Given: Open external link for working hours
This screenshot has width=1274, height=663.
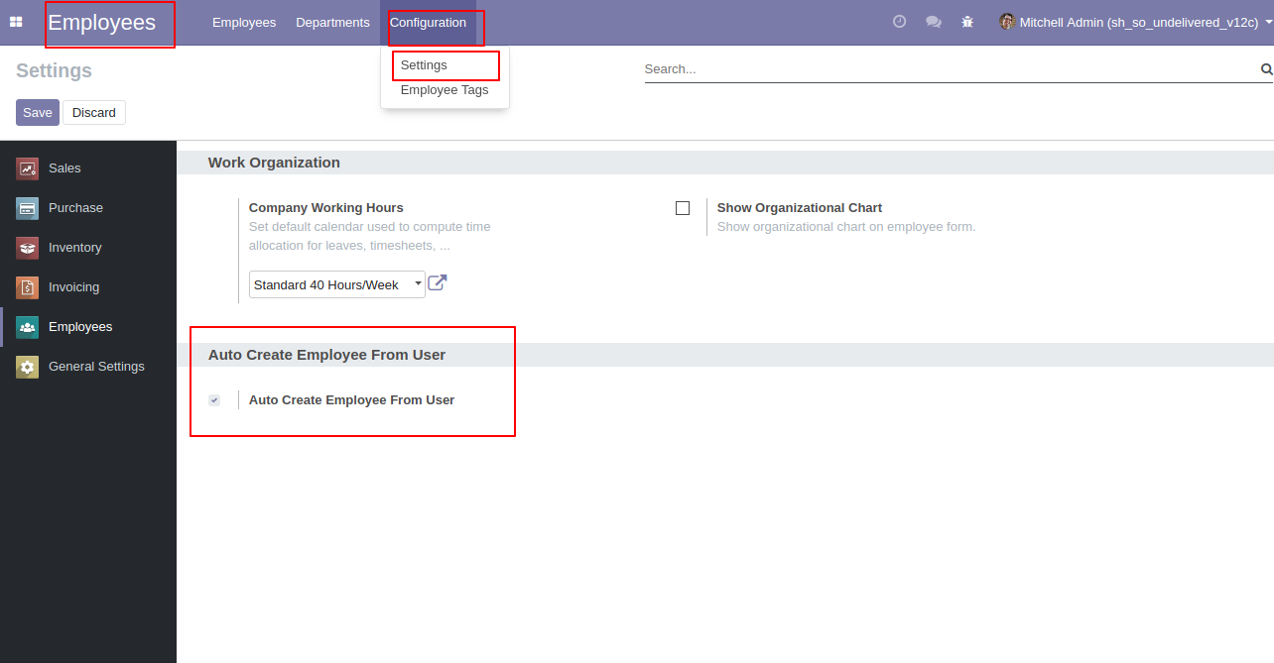Looking at the screenshot, I should click(x=438, y=283).
